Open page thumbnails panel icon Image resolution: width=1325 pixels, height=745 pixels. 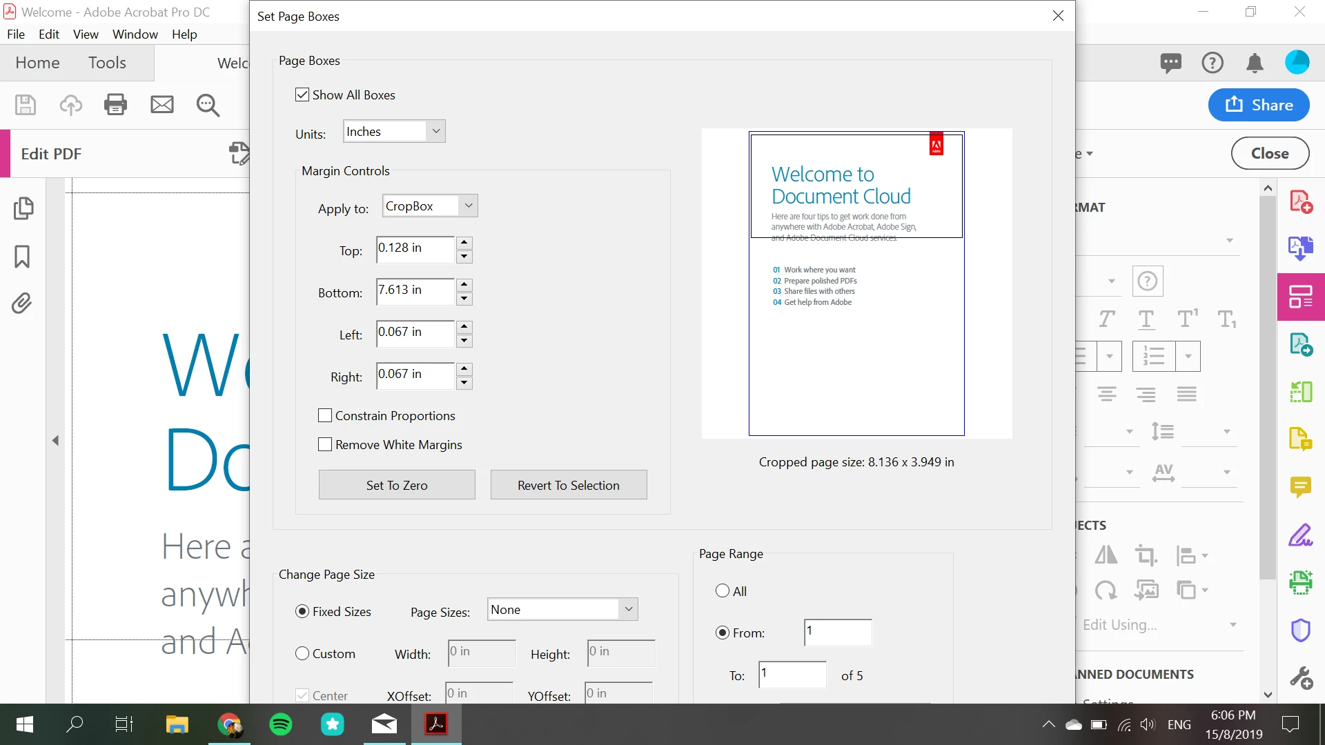click(23, 208)
